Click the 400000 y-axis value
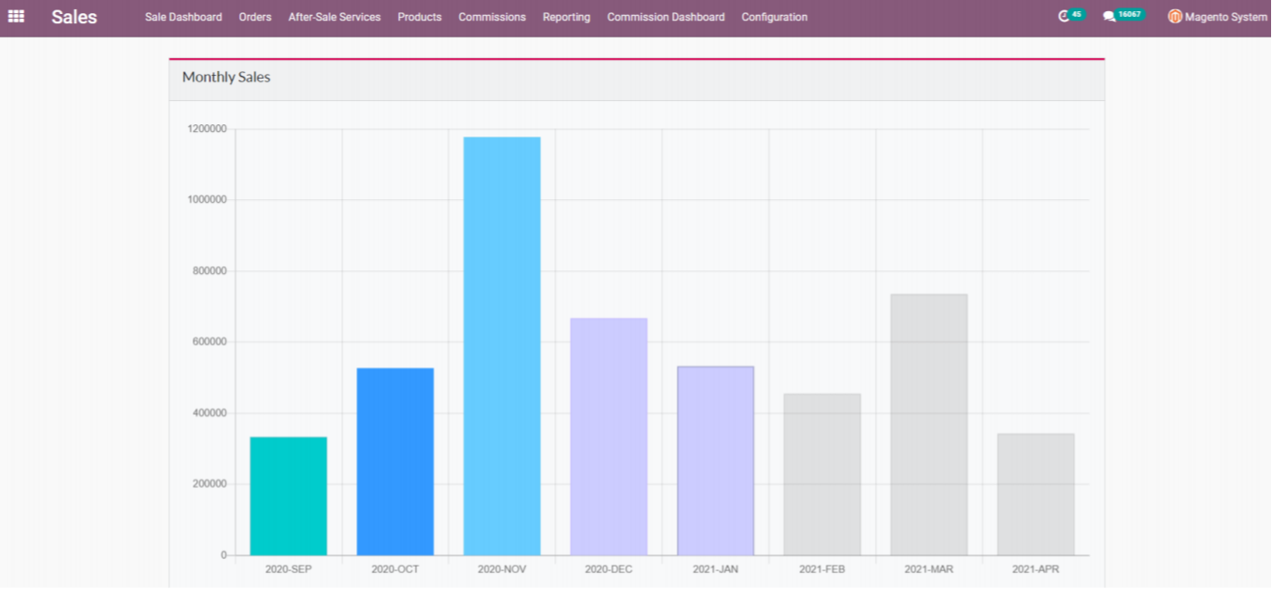Image resolution: width=1272 pixels, height=589 pixels. (210, 413)
